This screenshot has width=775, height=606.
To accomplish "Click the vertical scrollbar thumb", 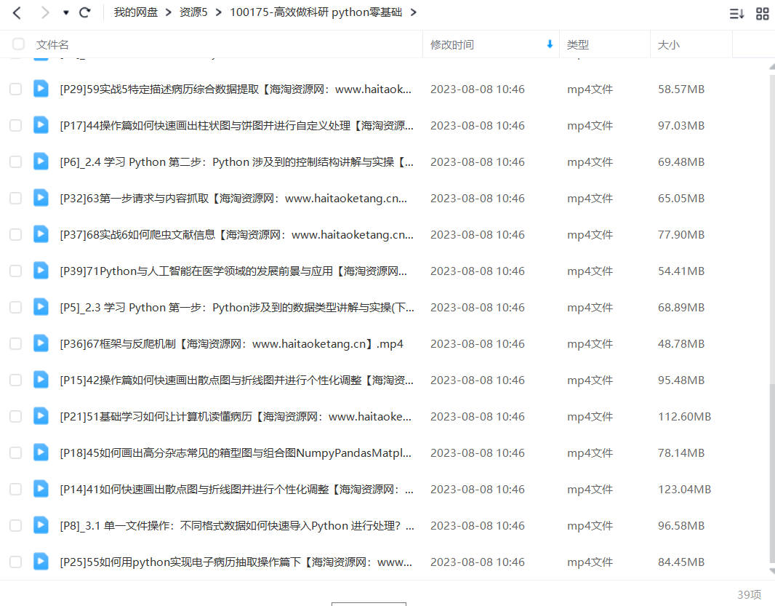I will click(772, 472).
